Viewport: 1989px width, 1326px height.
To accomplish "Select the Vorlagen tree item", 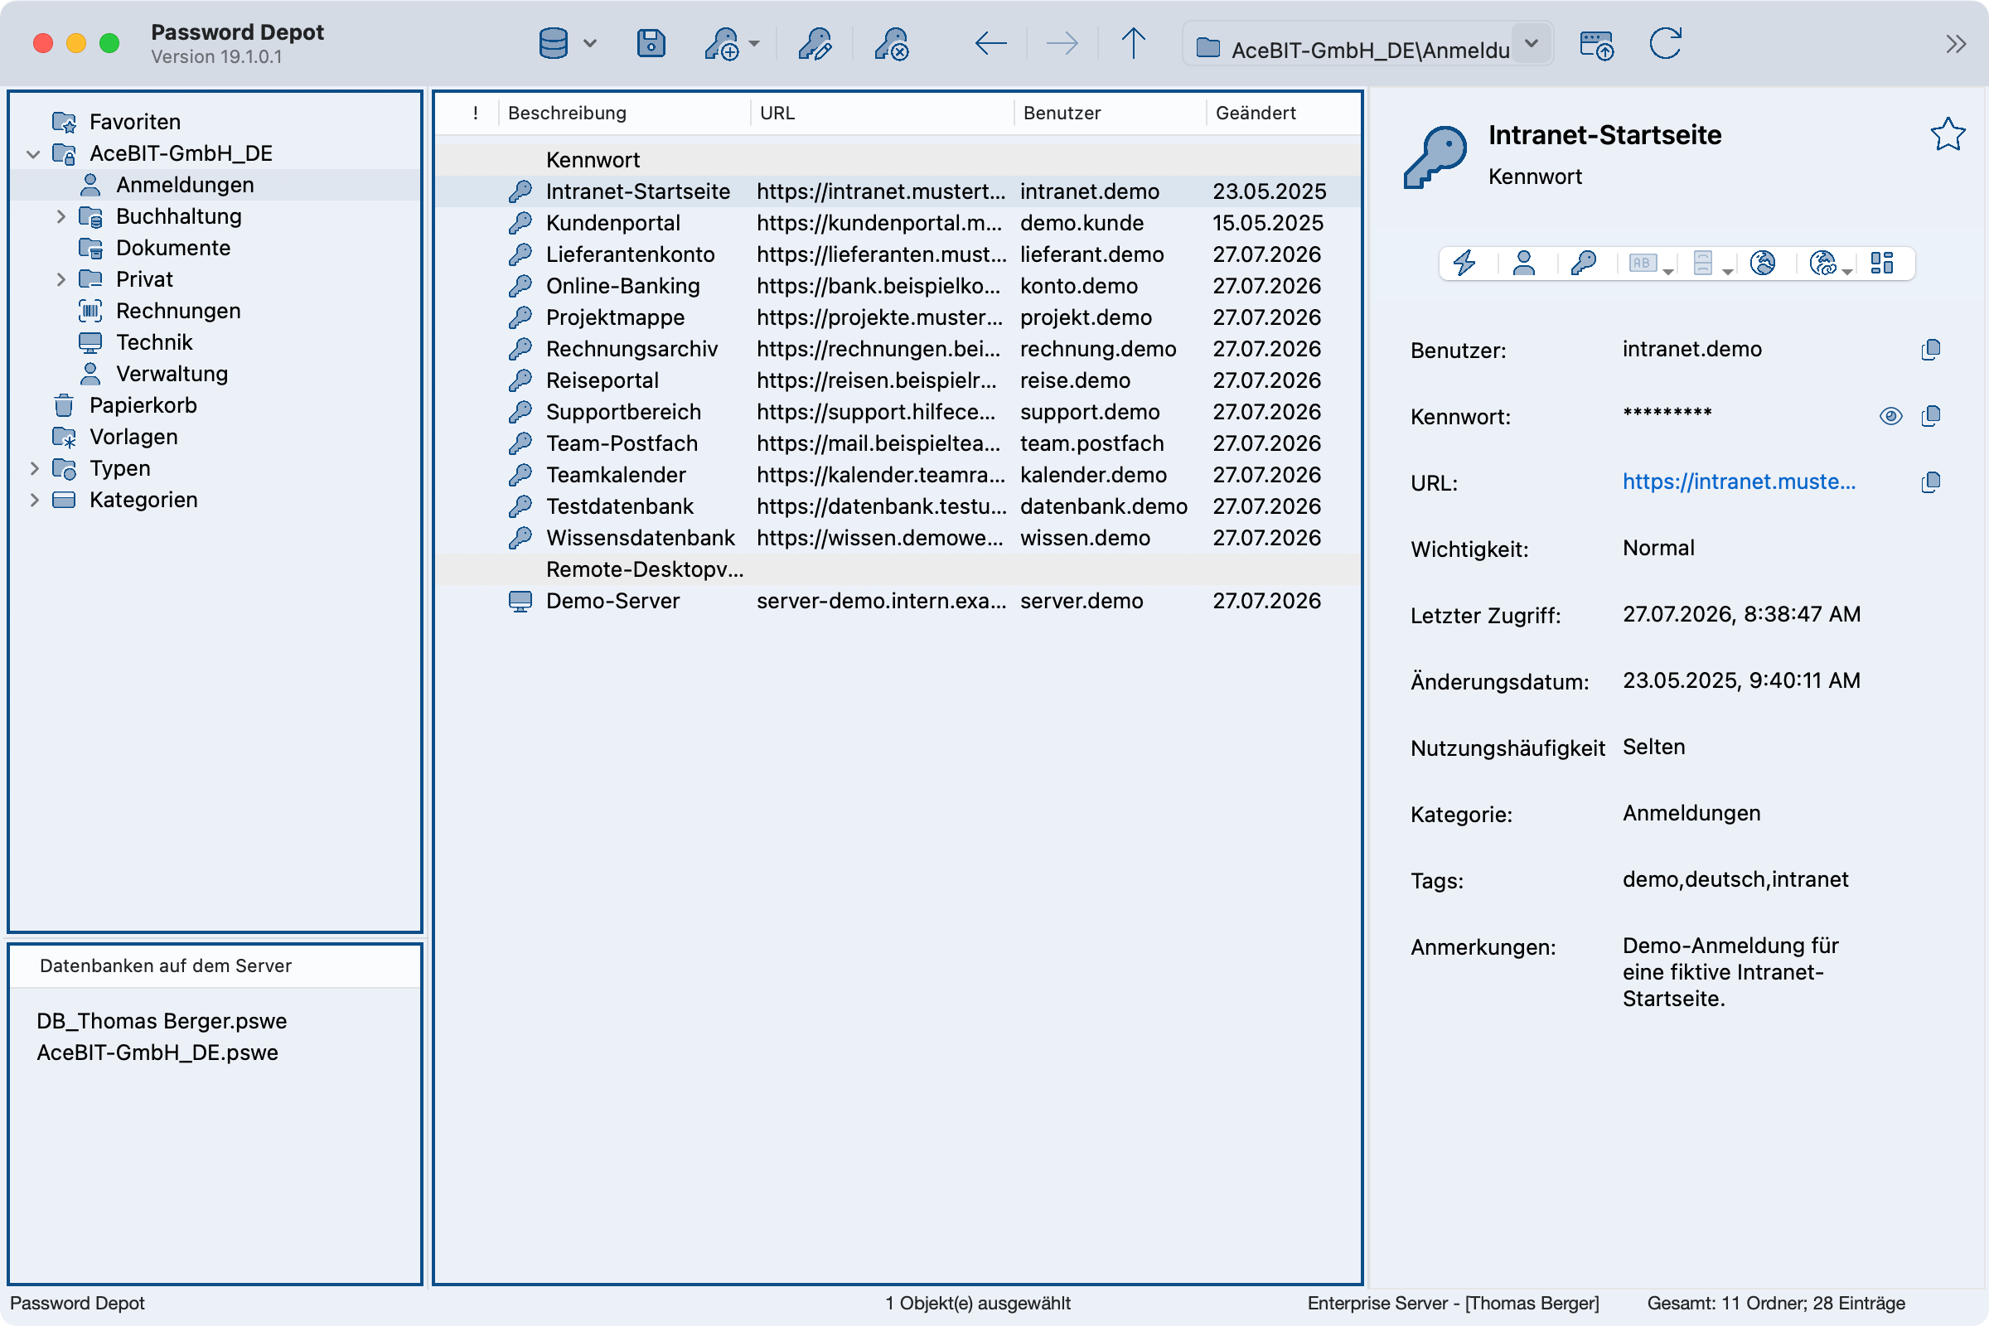I will coord(133,438).
